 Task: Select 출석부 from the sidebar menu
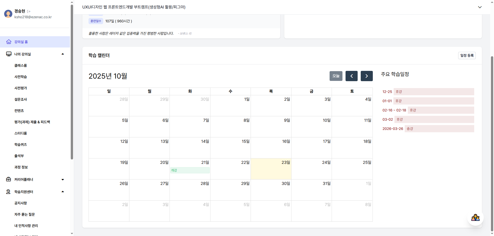(19, 156)
